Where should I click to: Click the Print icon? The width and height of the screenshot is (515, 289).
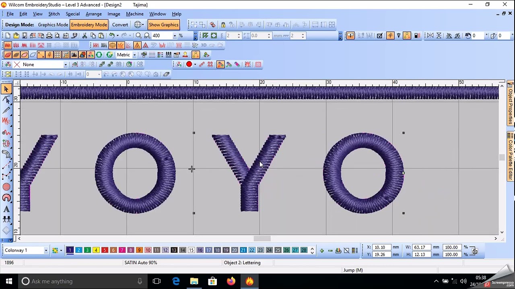[49, 36]
